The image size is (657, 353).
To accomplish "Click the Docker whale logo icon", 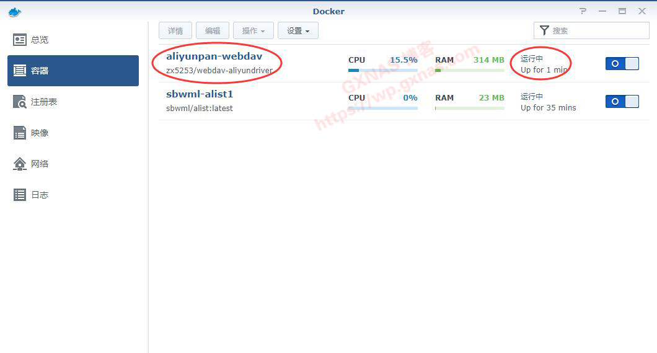I will [15, 12].
